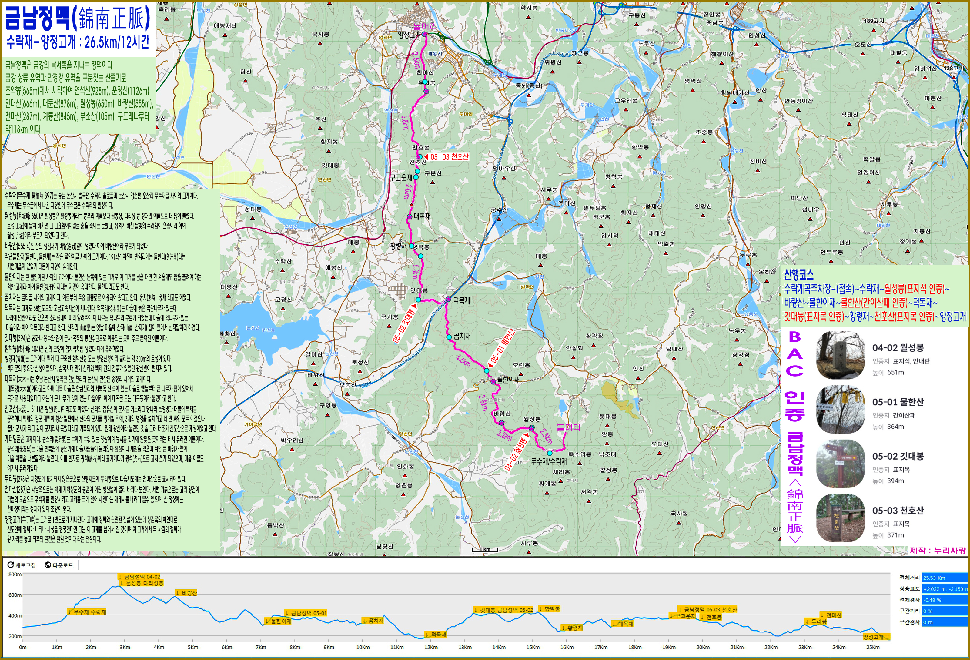Select the 월성봉 다리성봉 elevation marker
This screenshot has width=970, height=660.
(142, 583)
